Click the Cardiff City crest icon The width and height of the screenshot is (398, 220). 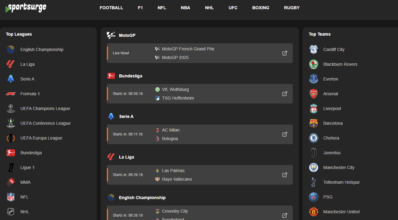pos(314,49)
